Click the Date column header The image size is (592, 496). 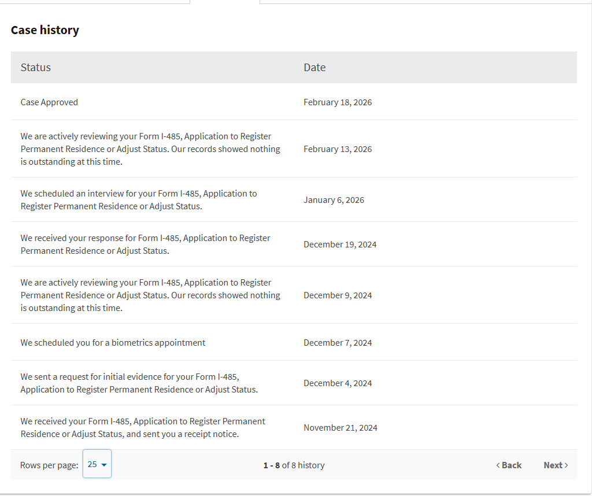[314, 68]
